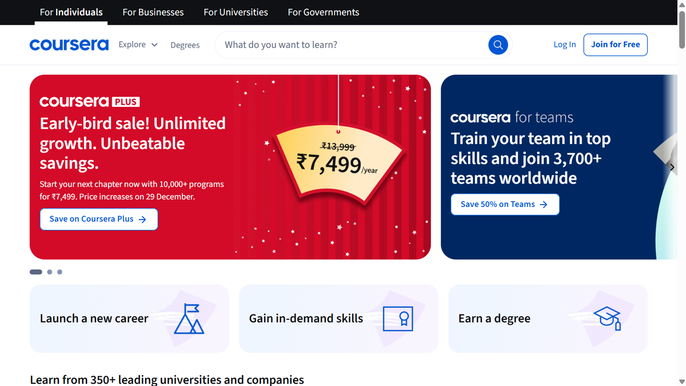Click the Join for Free button
The width and height of the screenshot is (686, 386).
(x=615, y=44)
